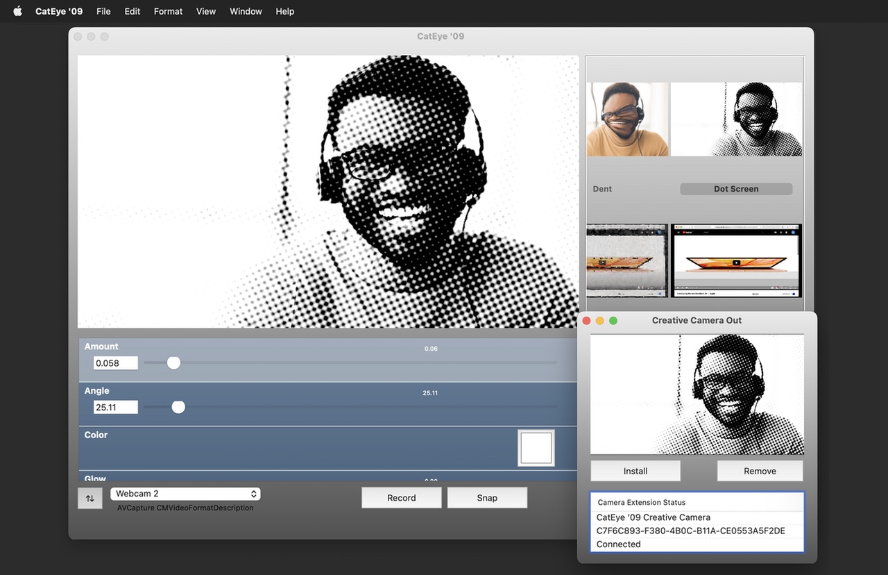Open the Apple menu

click(17, 11)
